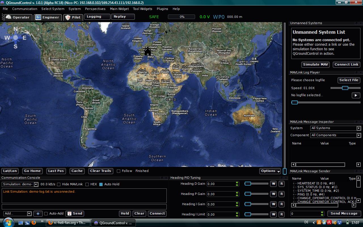This screenshot has width=363, height=227.
Task: Click W button for Heading D Gain
Action: click(273, 184)
